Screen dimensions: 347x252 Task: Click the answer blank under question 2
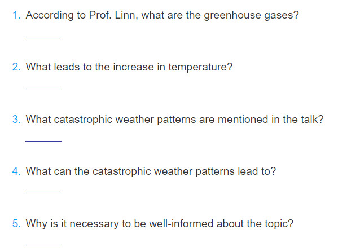[x=43, y=87]
